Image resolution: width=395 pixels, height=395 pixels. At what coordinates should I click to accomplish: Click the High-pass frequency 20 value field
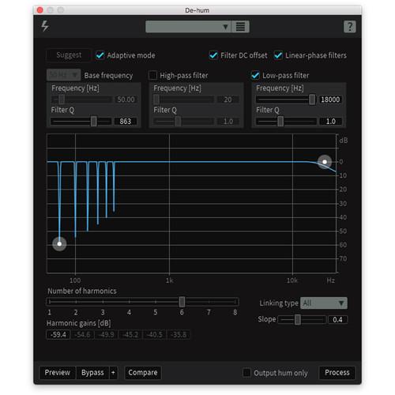[x=228, y=100]
